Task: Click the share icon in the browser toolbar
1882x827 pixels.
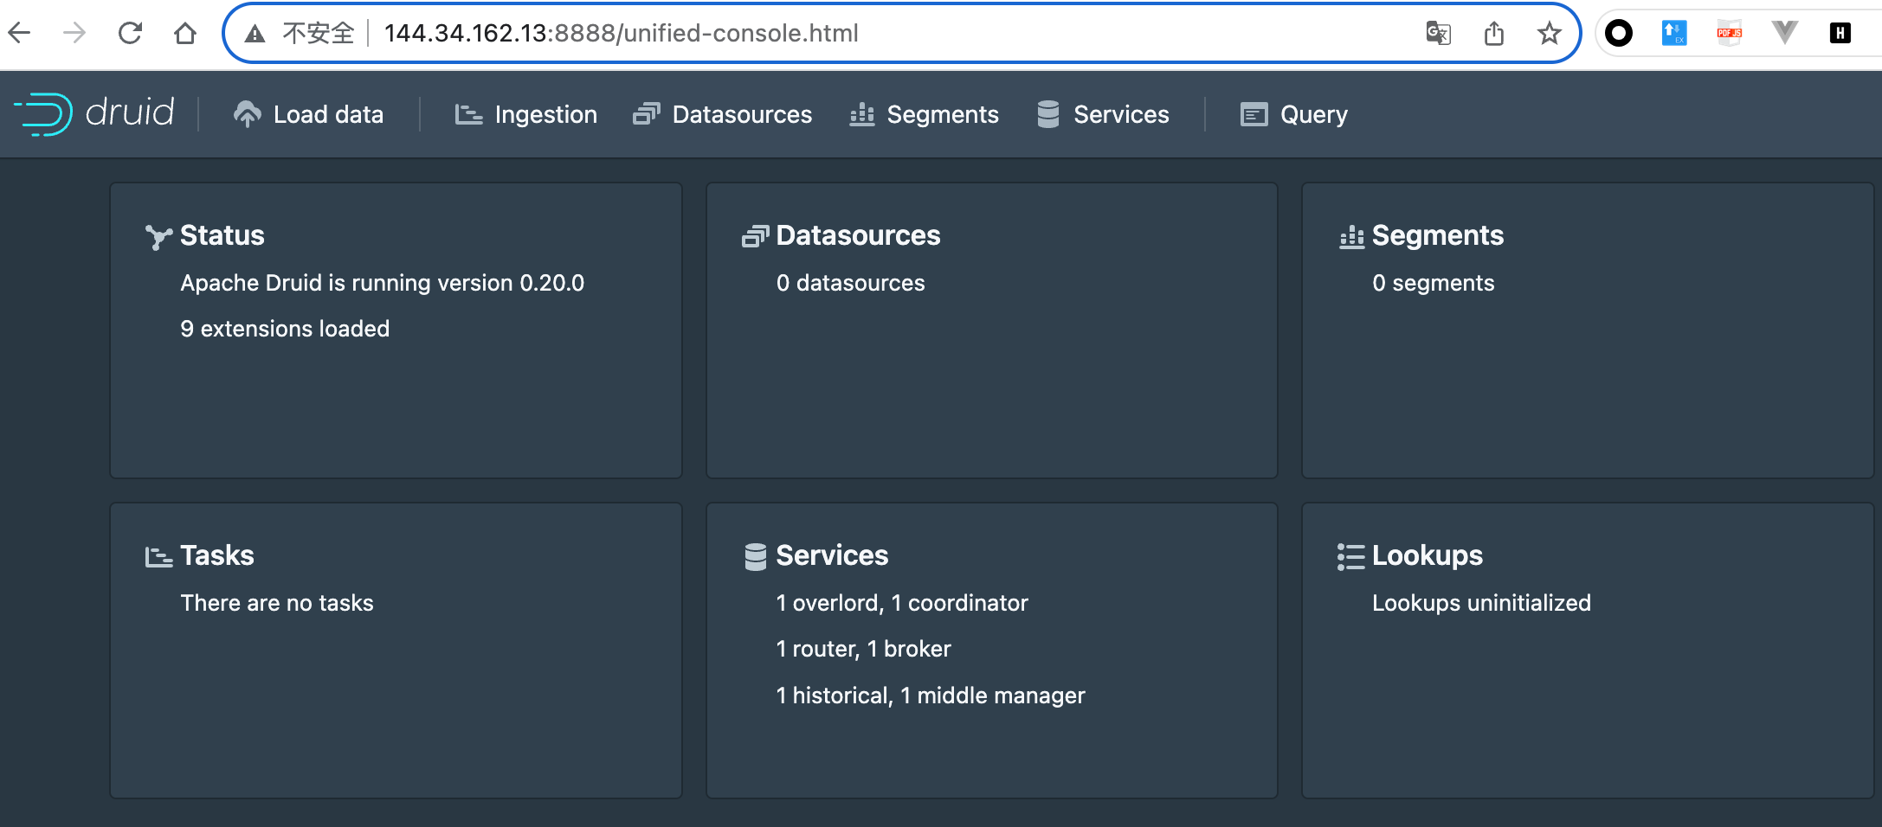Action: click(1493, 32)
